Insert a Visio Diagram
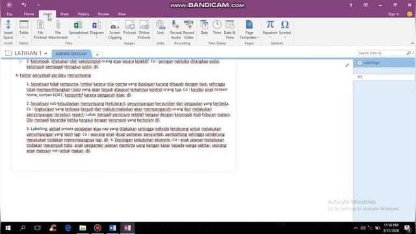The height and width of the screenshot is (234, 416). (x=97, y=29)
